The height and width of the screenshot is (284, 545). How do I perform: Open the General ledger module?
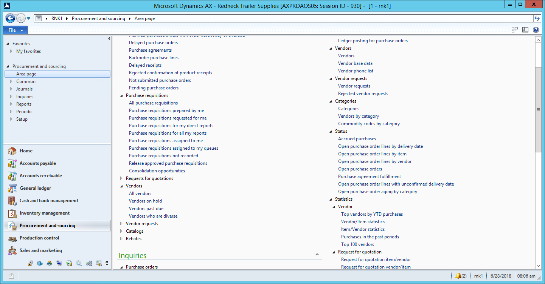point(57,188)
